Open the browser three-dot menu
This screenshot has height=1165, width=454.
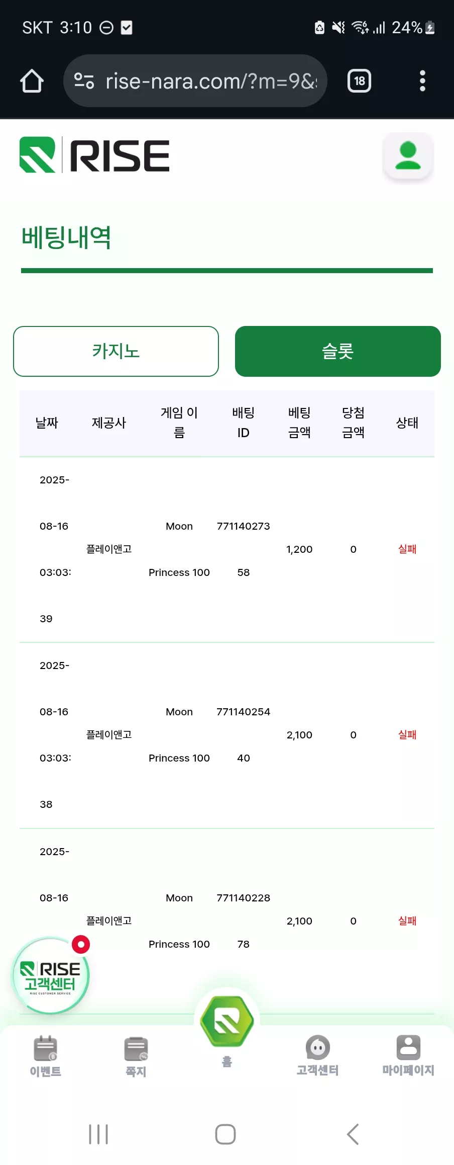[x=422, y=81]
